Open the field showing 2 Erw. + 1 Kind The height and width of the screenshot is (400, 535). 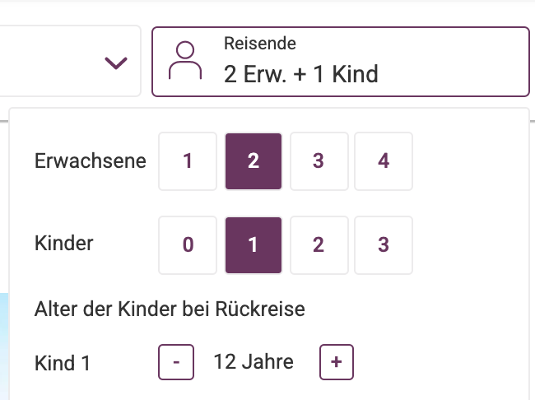click(x=341, y=62)
